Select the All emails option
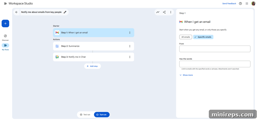Image resolution: width=257 pixels, height=120 pixels. pos(185,37)
